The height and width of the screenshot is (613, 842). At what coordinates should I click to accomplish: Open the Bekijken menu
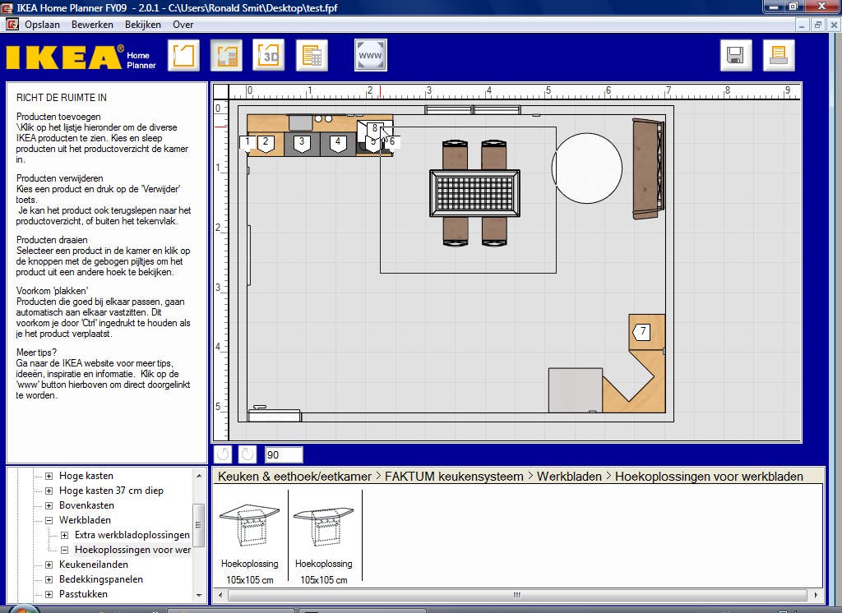143,25
